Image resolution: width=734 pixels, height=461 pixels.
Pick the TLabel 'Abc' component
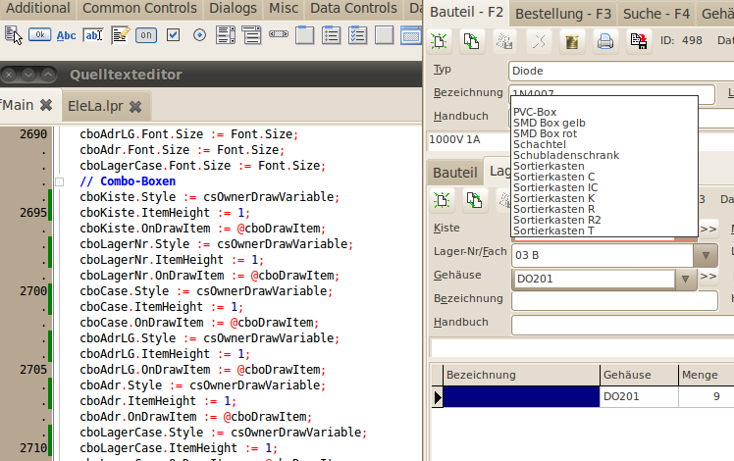coord(67,35)
